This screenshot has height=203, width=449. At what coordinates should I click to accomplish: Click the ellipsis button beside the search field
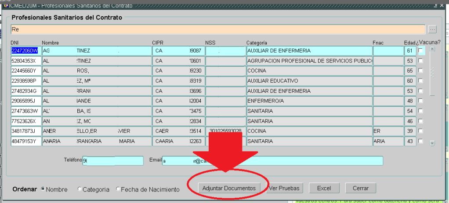(432, 29)
